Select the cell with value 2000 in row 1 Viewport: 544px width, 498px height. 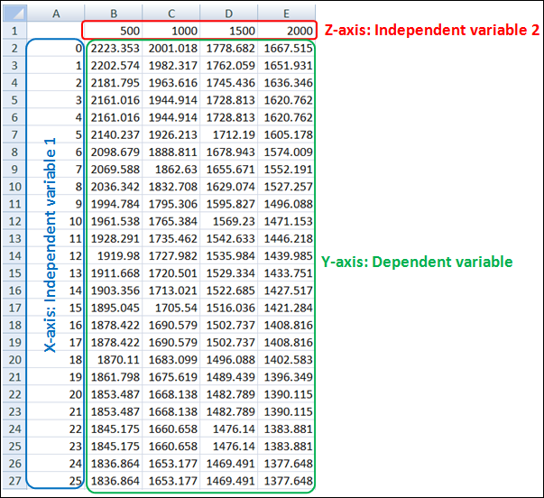click(x=288, y=30)
